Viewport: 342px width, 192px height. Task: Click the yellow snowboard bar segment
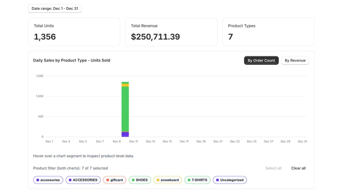coord(125,85)
